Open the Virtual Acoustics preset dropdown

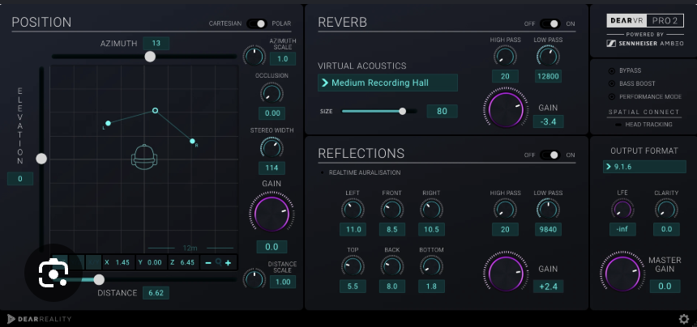click(387, 83)
